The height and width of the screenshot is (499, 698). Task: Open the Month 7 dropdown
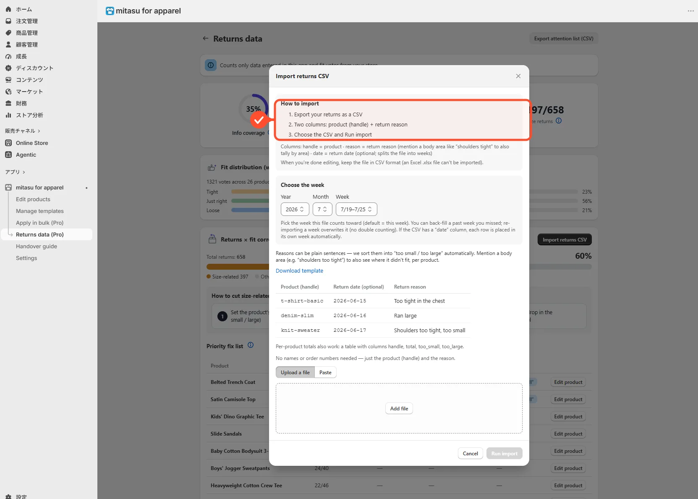322,209
